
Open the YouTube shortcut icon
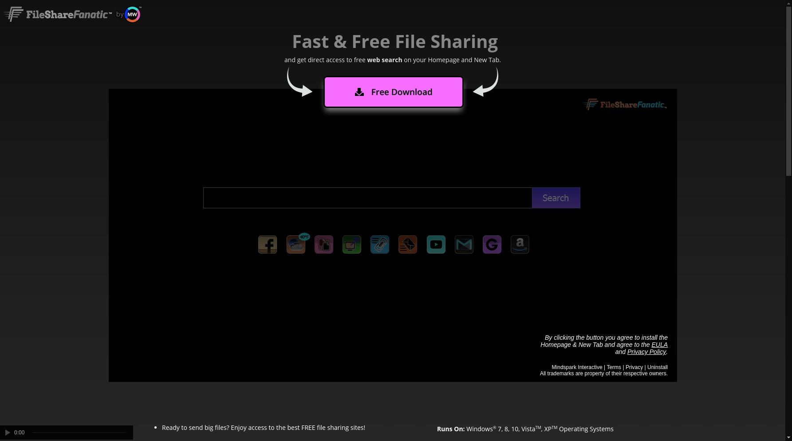click(x=436, y=245)
